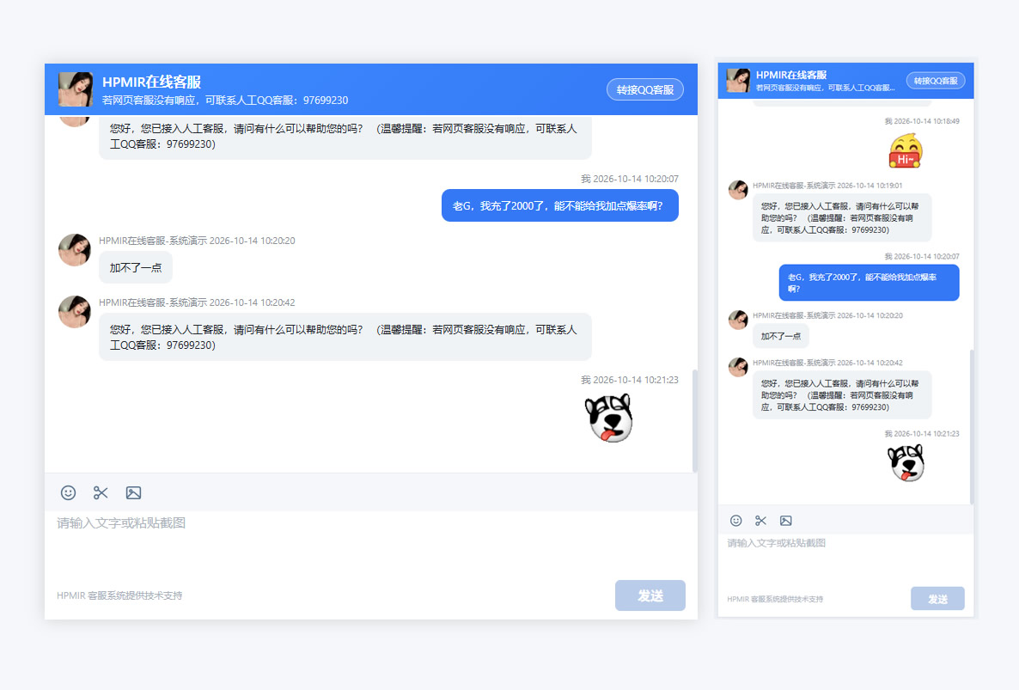Click blue message bubble 老G in small window
The width and height of the screenshot is (1019, 690).
point(869,283)
